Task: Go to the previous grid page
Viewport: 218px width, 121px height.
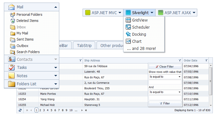Action: [x=31, y=110]
